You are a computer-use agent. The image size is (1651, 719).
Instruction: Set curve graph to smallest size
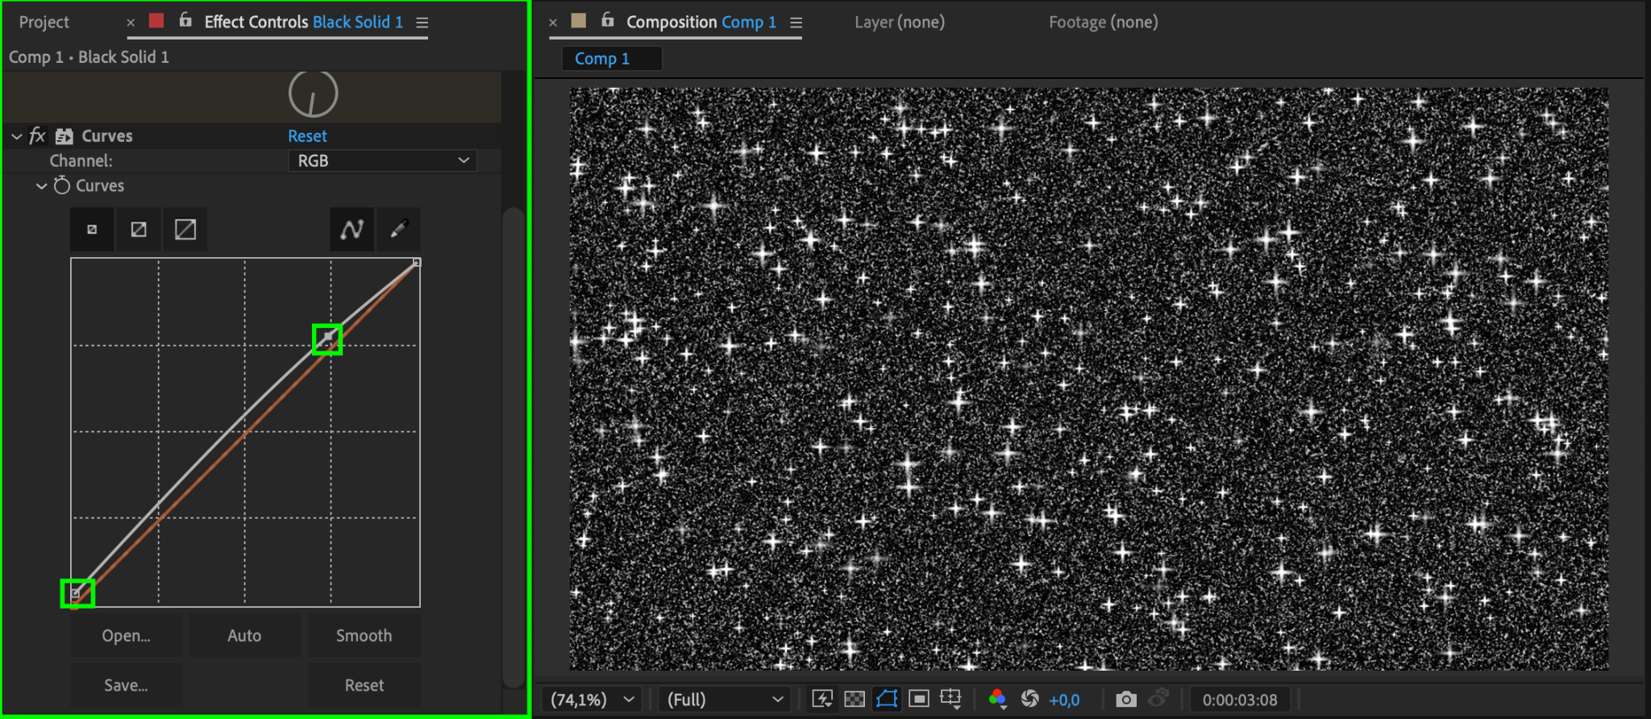point(92,230)
